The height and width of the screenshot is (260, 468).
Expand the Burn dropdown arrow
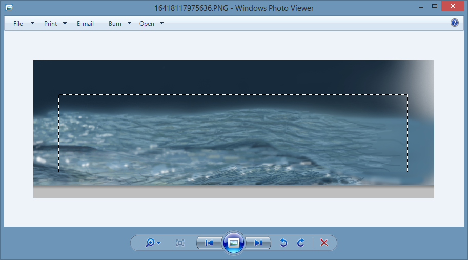129,24
